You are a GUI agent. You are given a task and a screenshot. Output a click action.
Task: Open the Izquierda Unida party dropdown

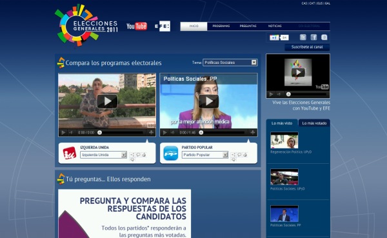(x=103, y=155)
